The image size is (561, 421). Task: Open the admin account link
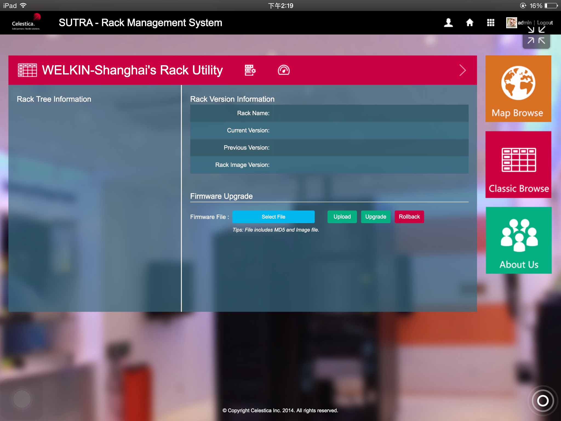(525, 22)
